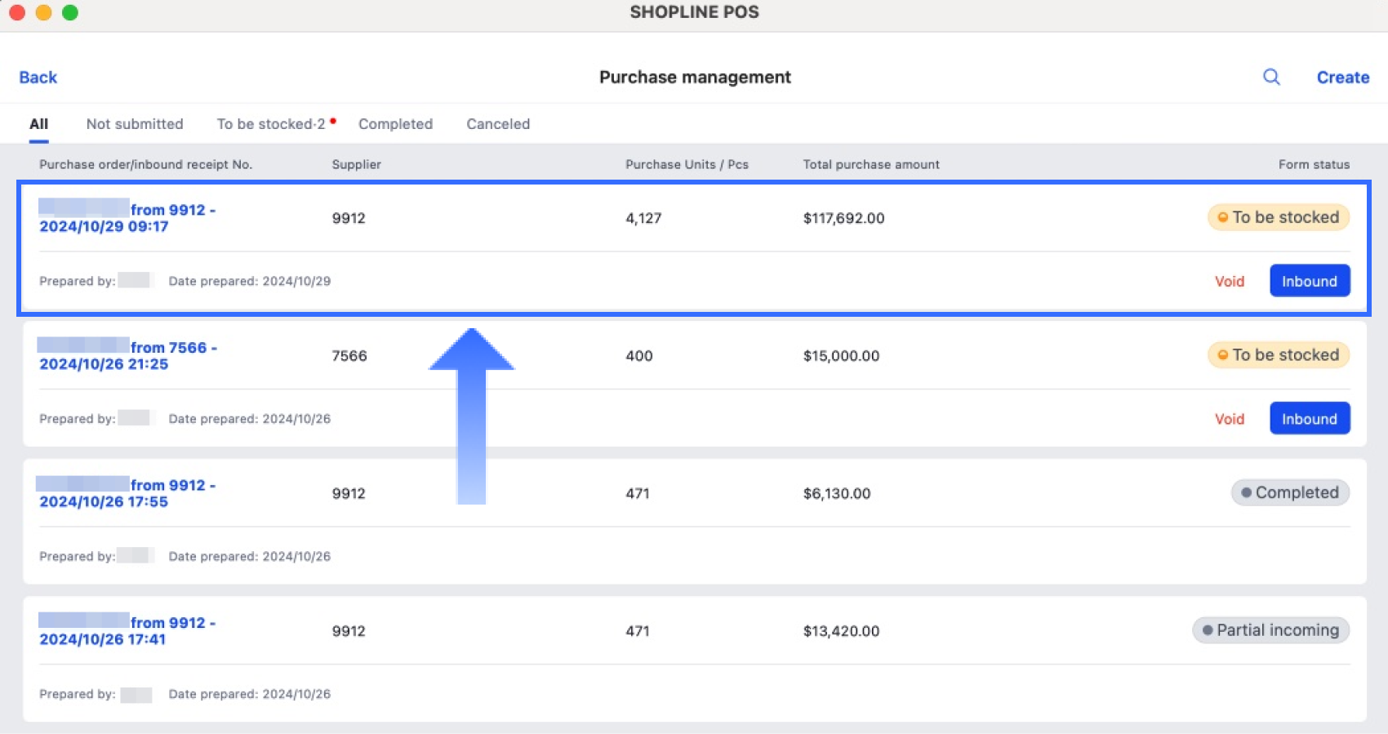Open purchase order dated 2024/10/29 09:17

click(127, 218)
